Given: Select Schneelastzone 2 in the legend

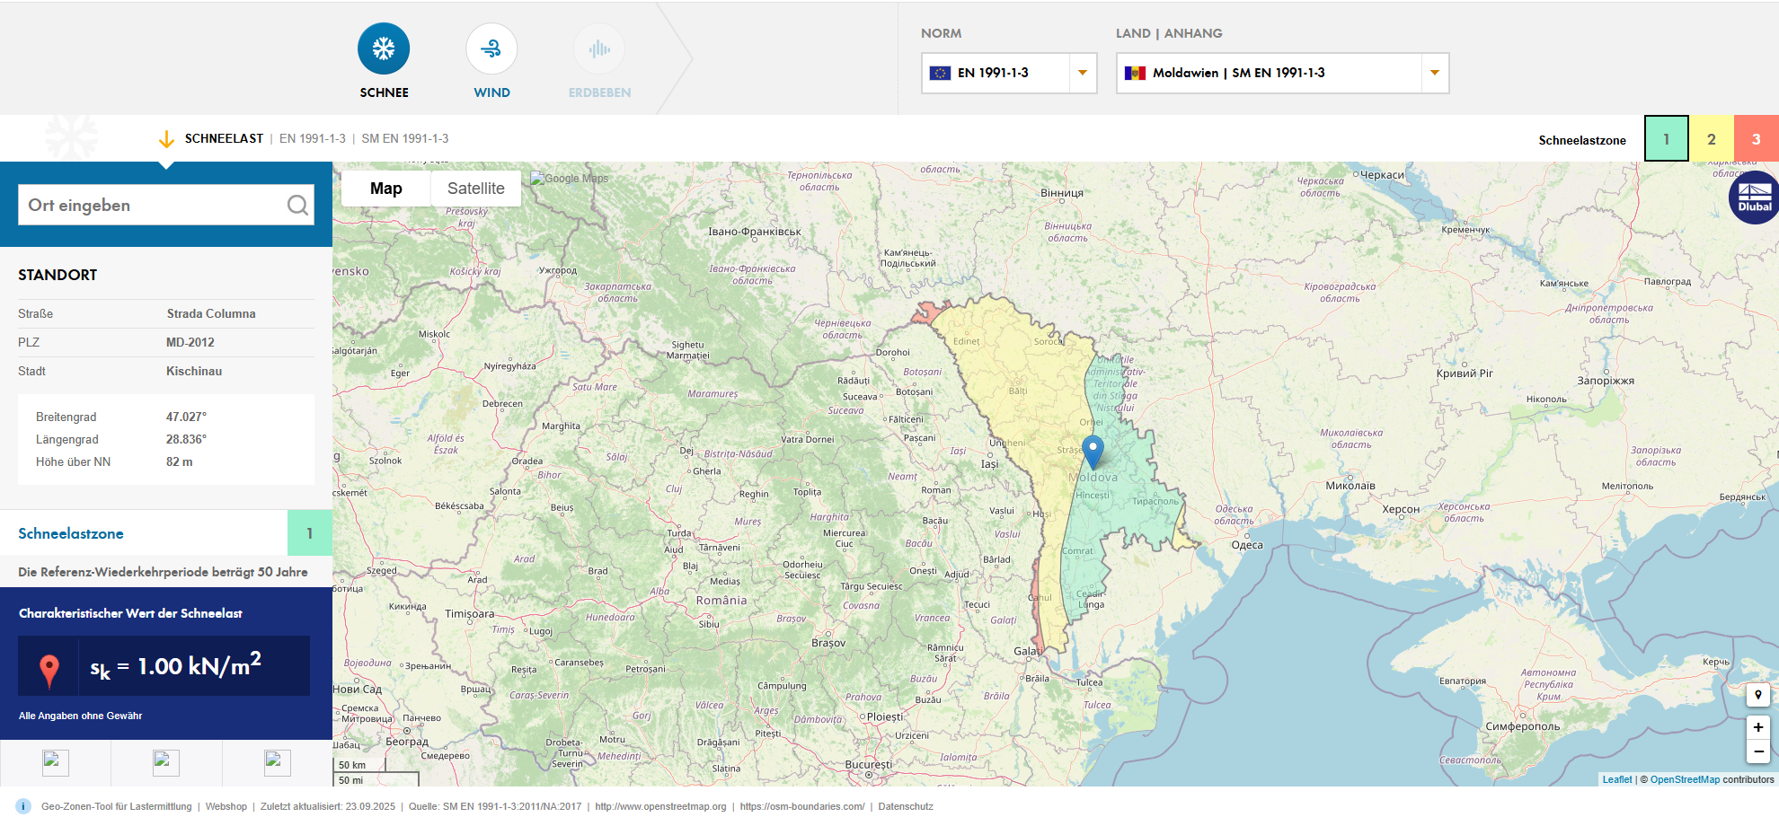Looking at the screenshot, I should coord(1712,139).
